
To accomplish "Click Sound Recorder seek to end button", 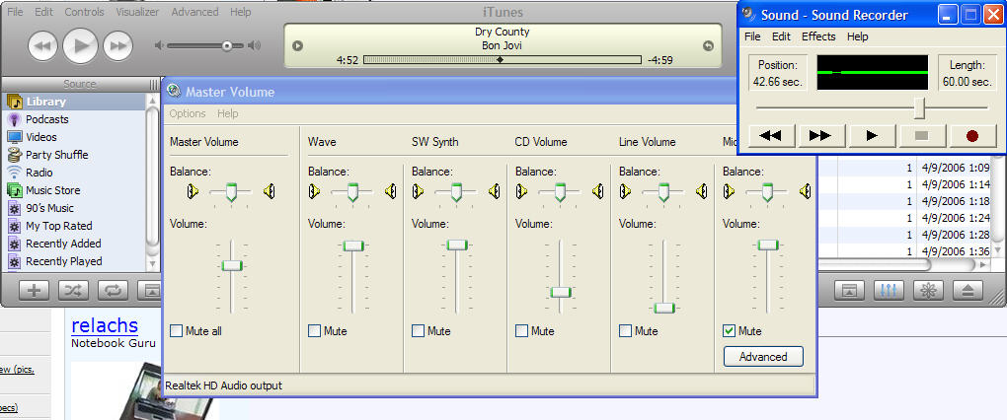I will coord(820,135).
